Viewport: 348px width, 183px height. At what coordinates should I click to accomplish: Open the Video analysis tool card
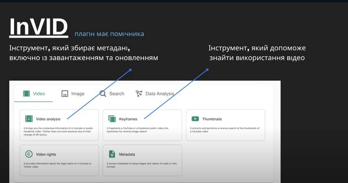pos(59,125)
